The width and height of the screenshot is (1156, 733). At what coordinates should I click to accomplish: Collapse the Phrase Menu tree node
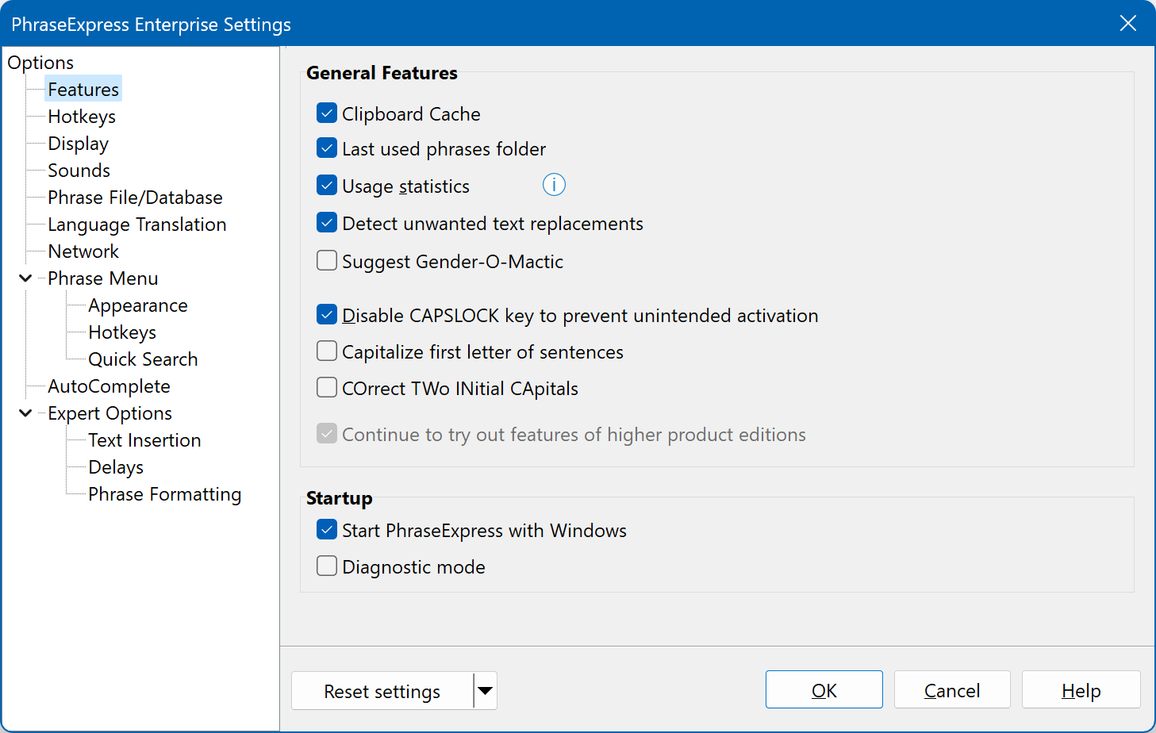point(25,278)
